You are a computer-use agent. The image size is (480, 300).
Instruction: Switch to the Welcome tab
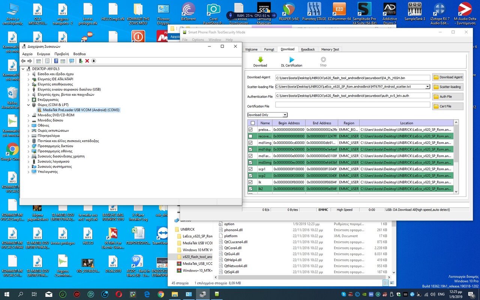[x=251, y=49]
